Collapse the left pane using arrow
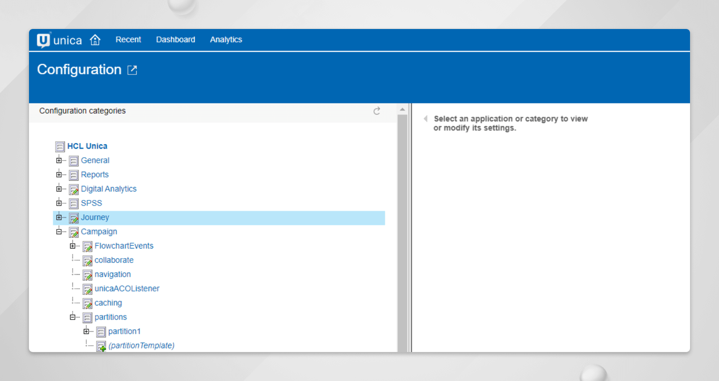 coord(425,119)
